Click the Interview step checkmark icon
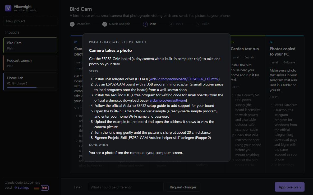 coord(72,24)
